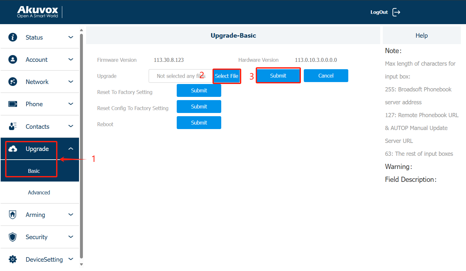Expand the Arming menu chevron

[x=71, y=215]
